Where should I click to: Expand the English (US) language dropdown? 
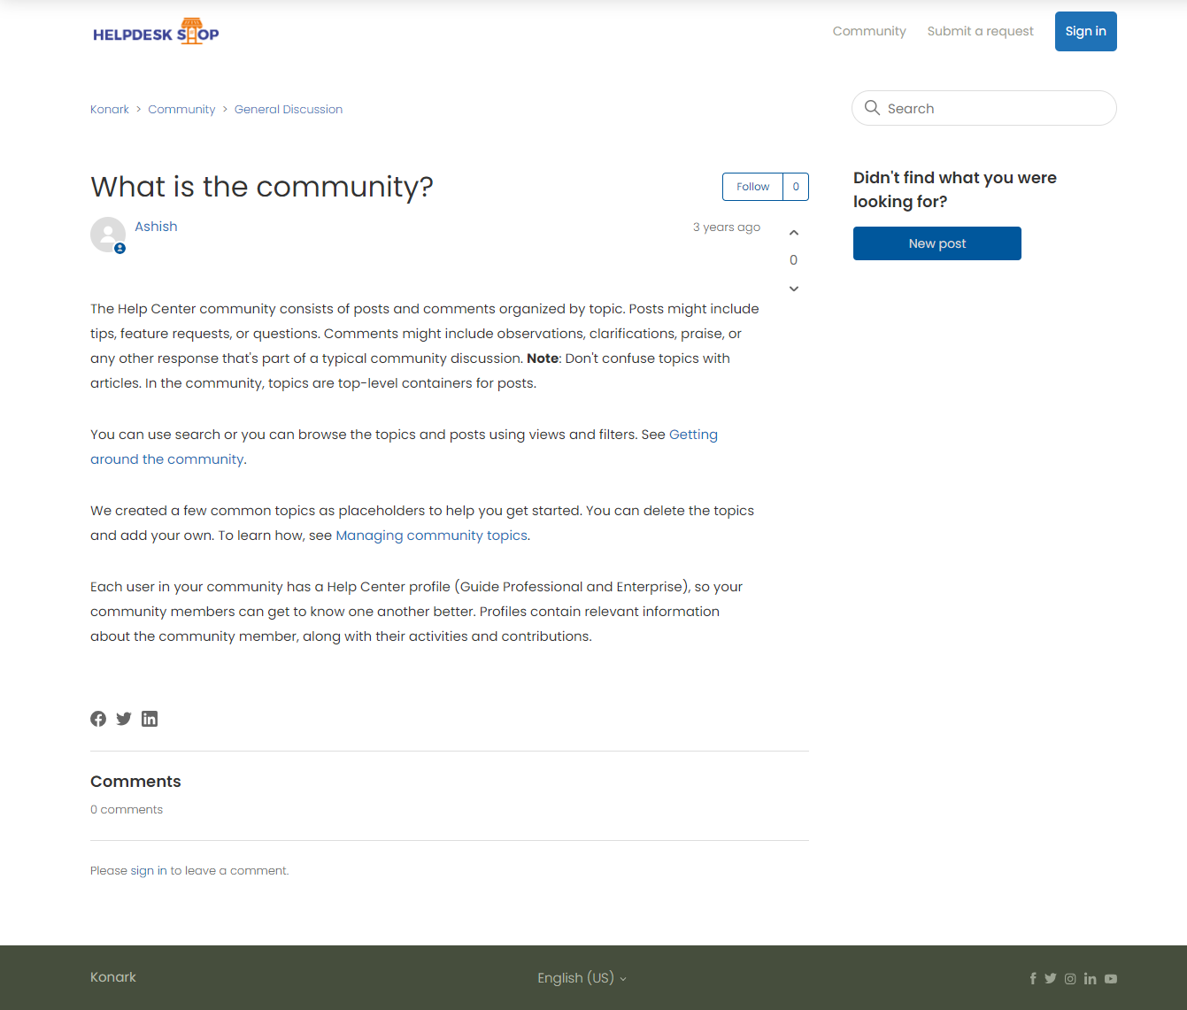coord(582,978)
